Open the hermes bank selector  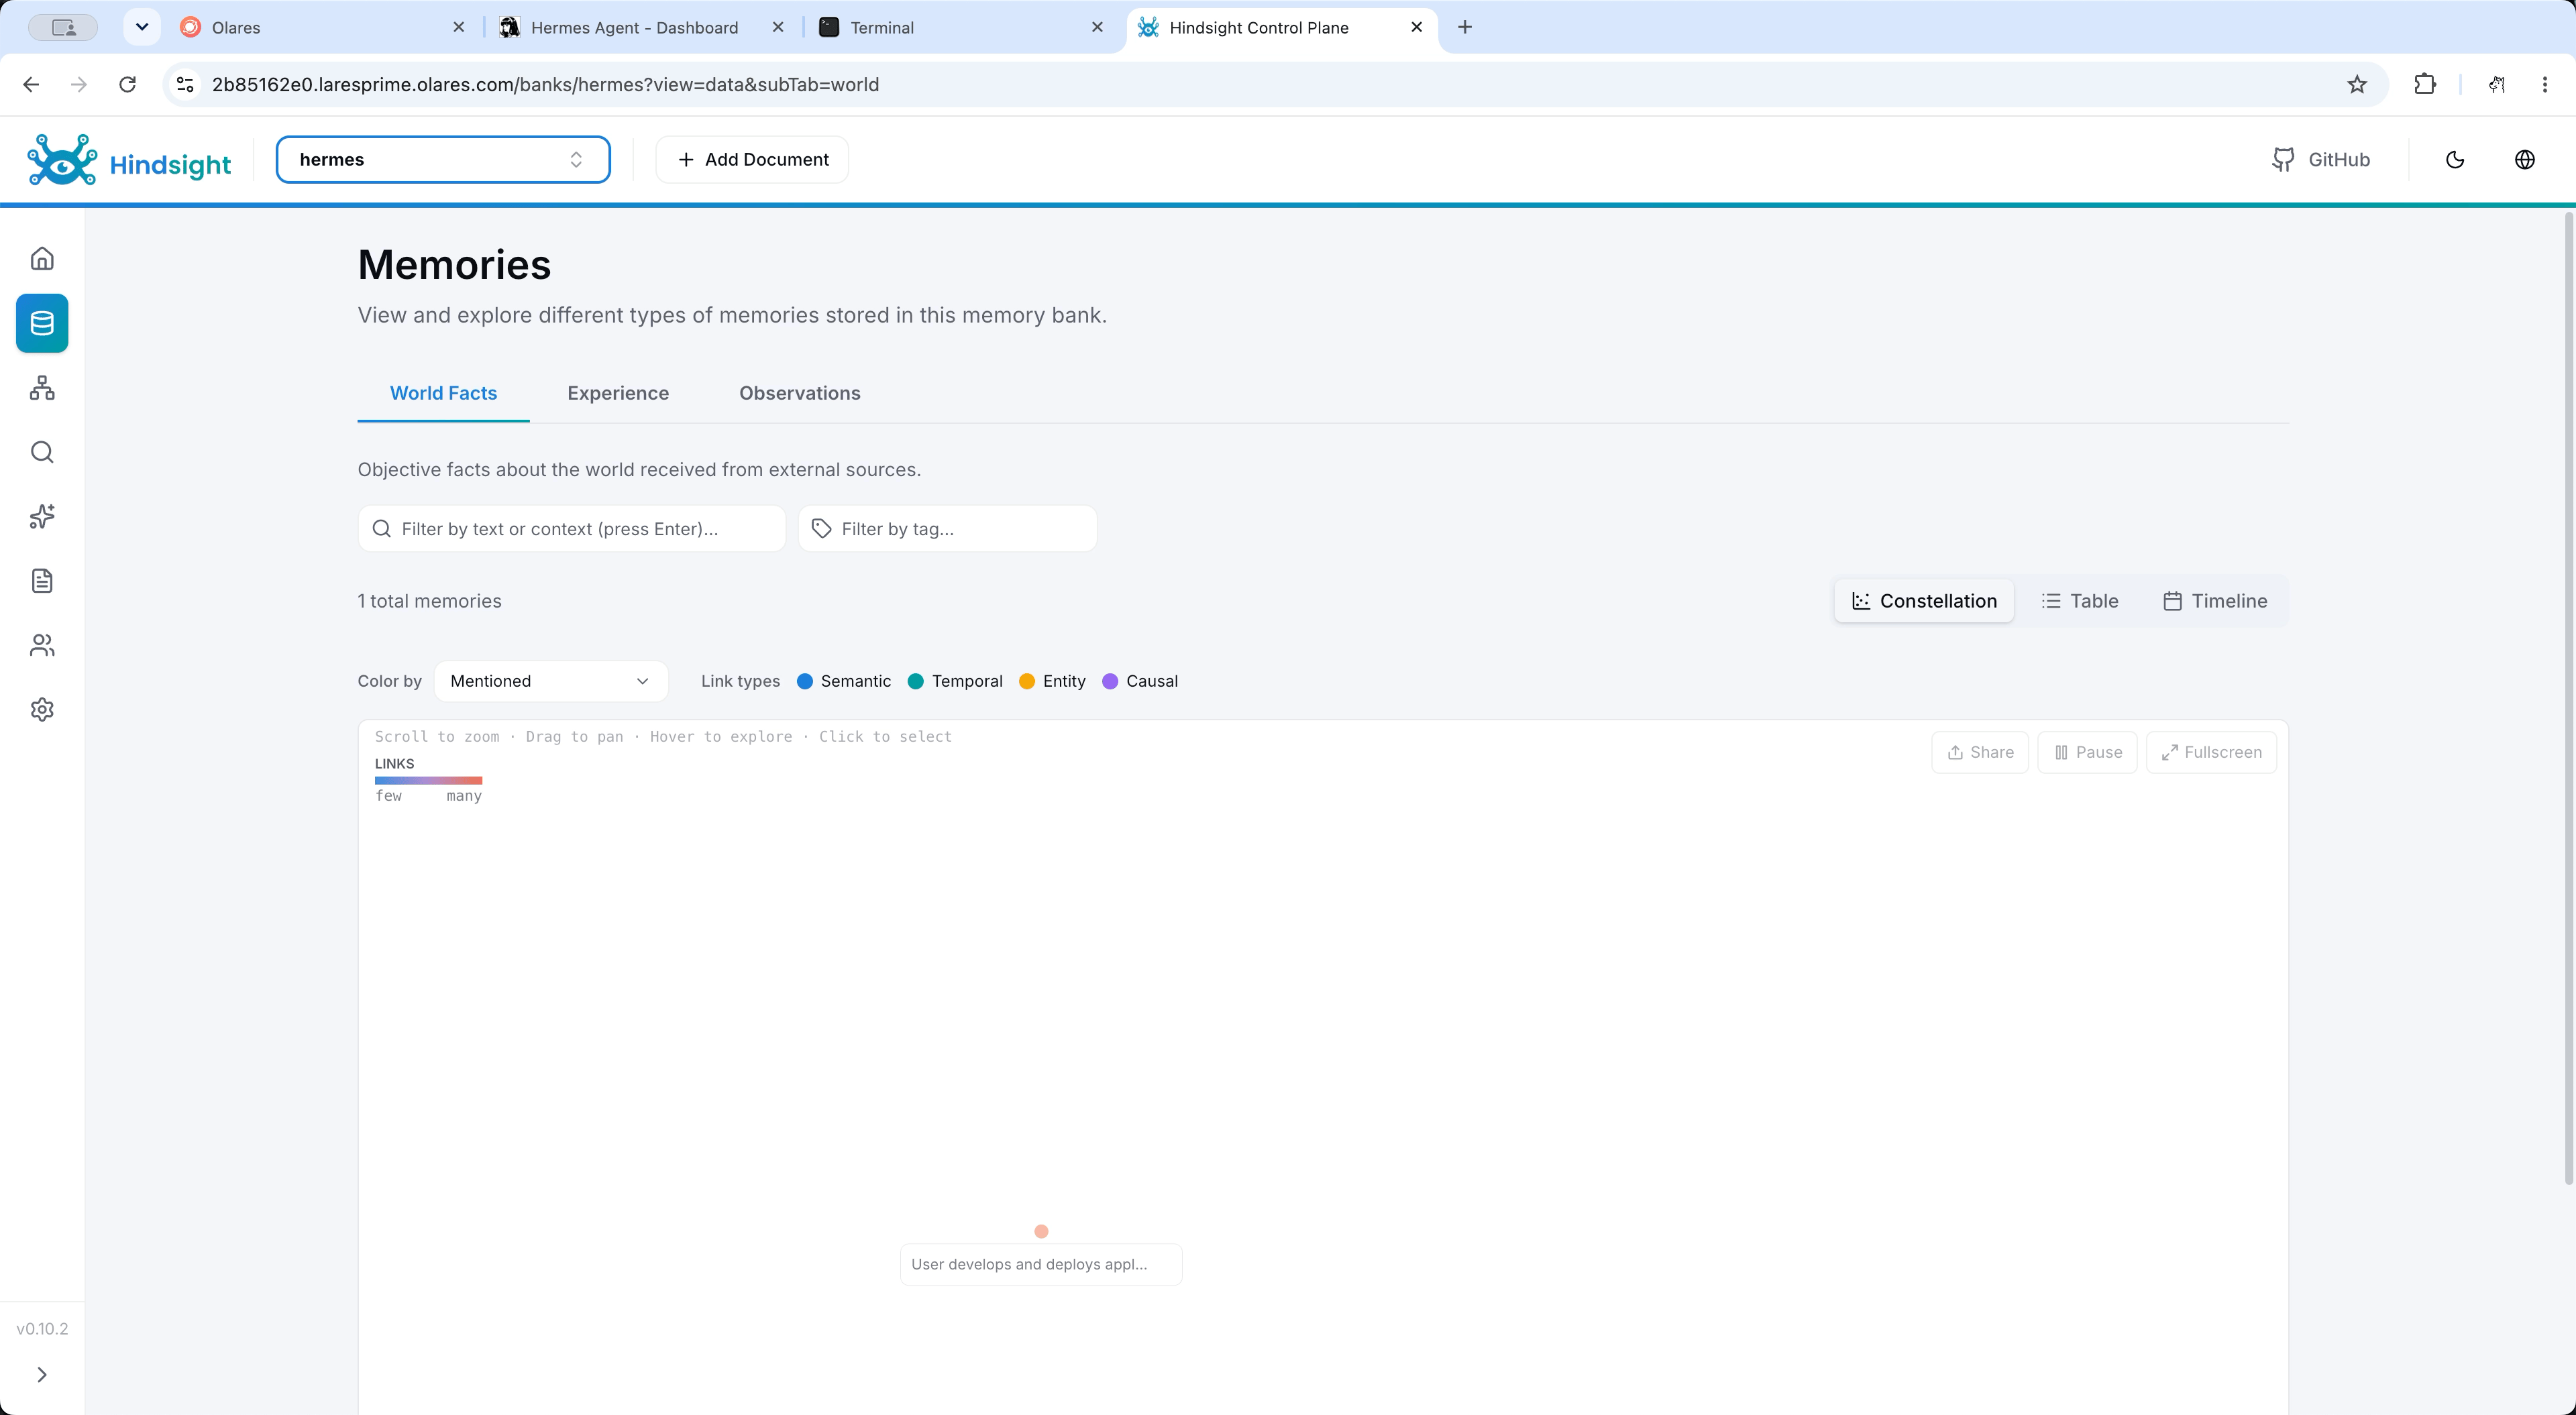coord(443,160)
